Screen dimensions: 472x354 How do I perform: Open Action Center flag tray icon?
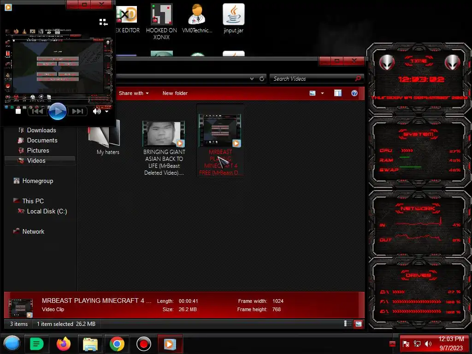coord(406,344)
